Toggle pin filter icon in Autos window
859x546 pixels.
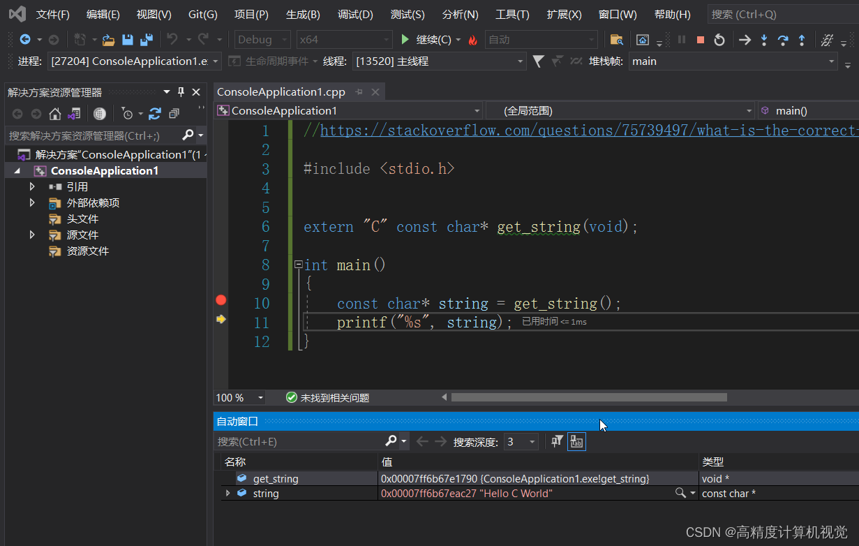point(557,441)
